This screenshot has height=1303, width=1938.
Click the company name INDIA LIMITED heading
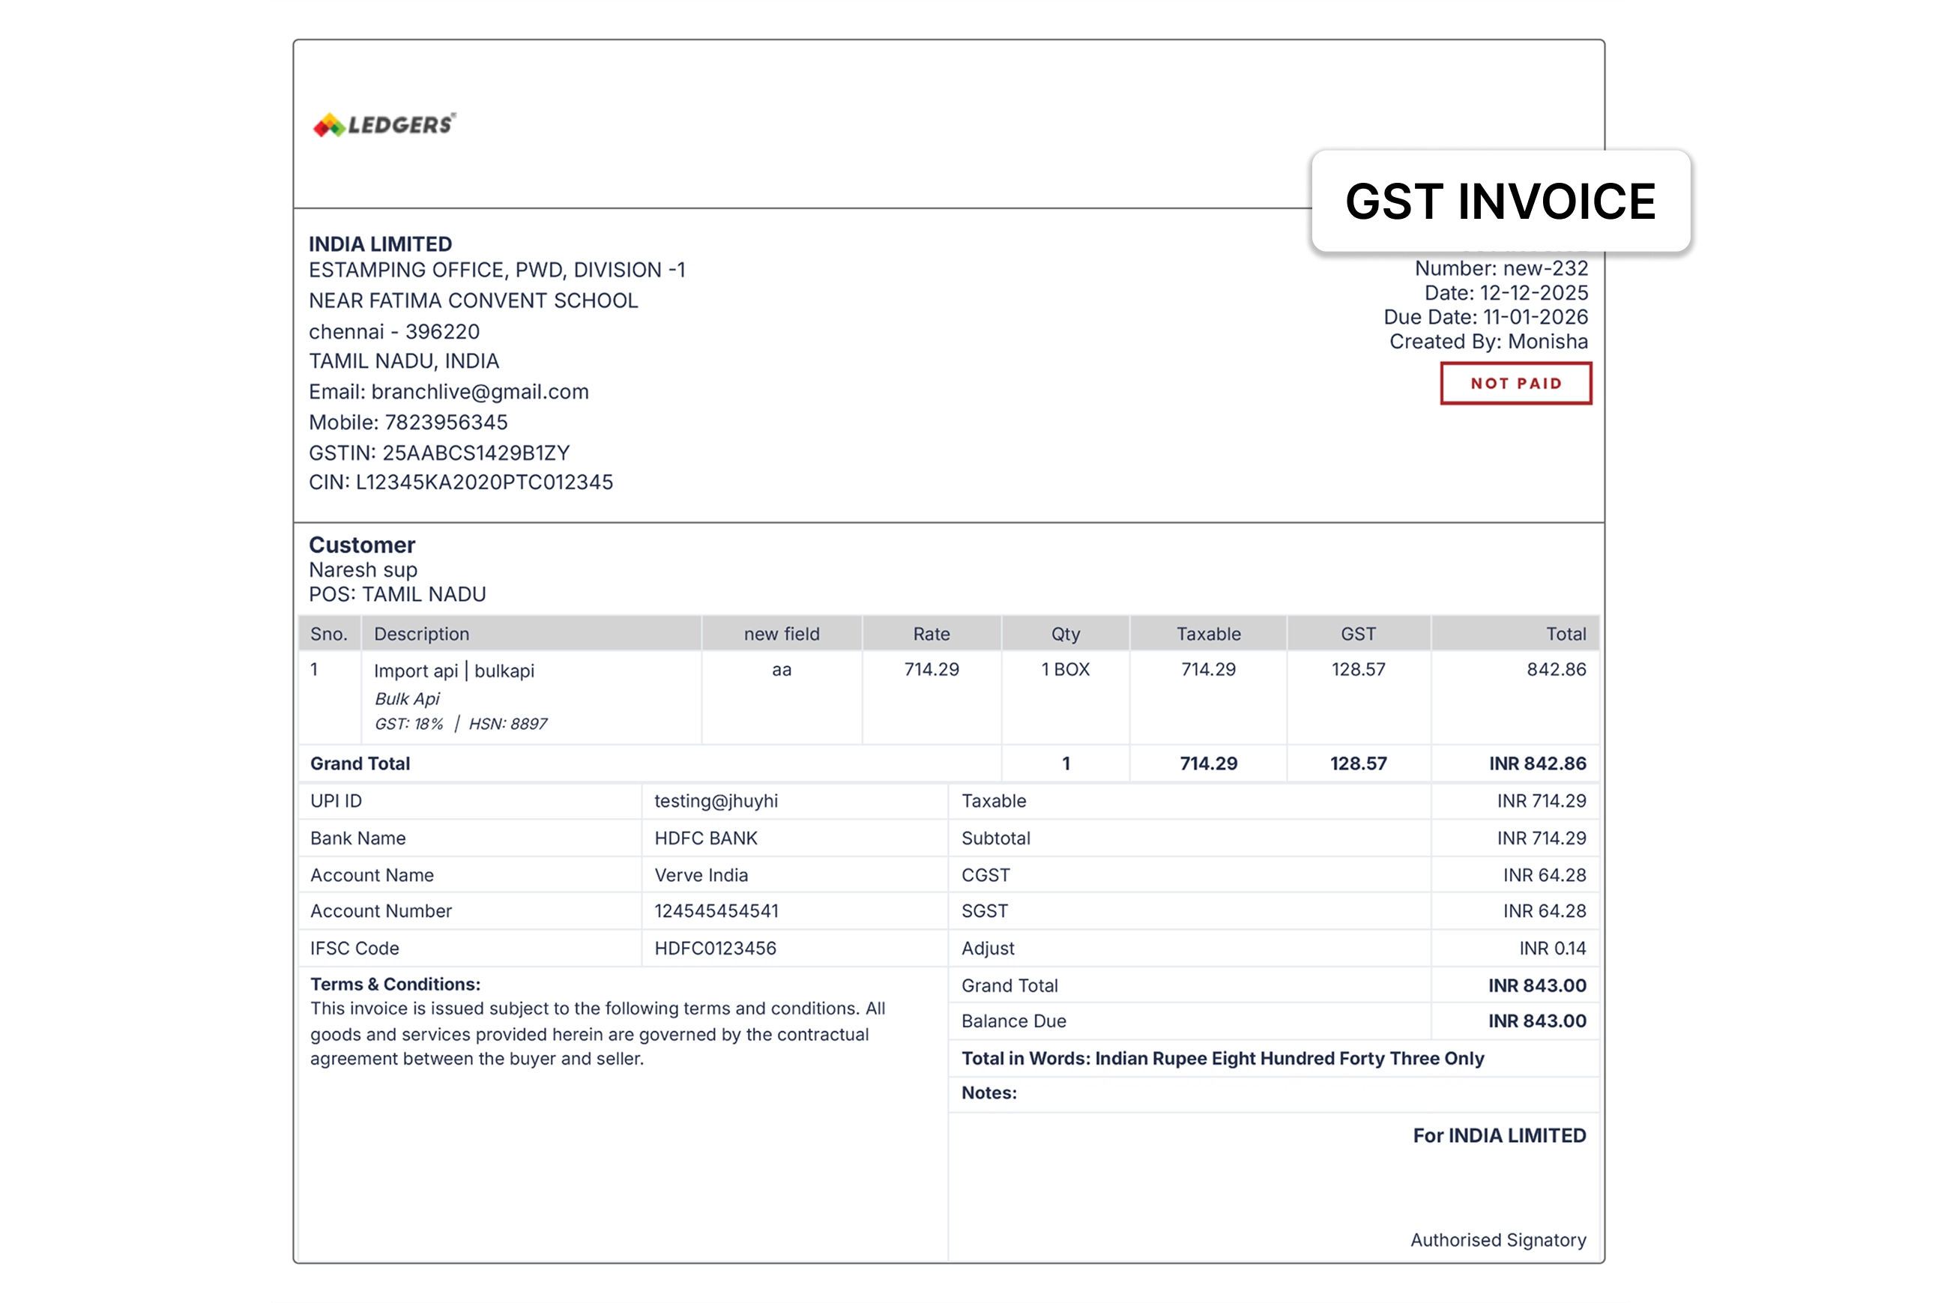click(x=381, y=244)
